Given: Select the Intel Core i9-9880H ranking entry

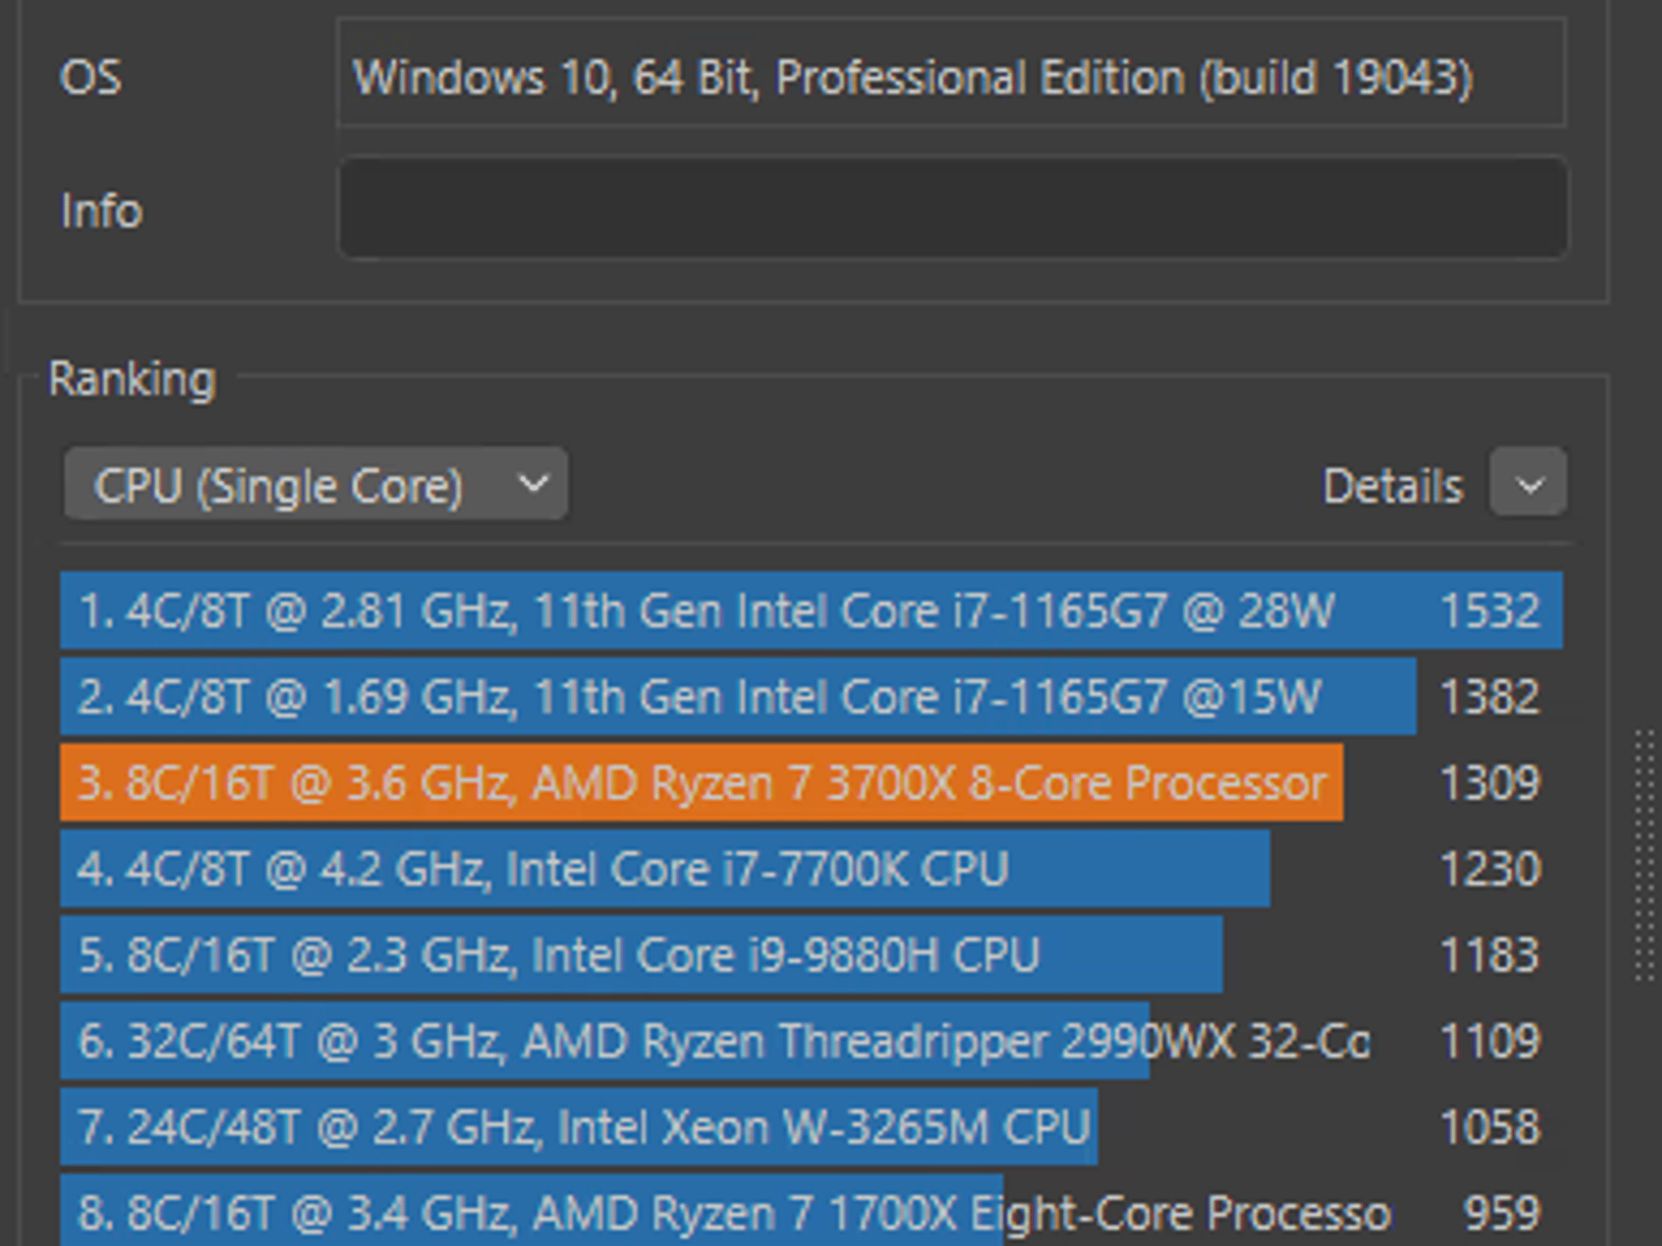Looking at the screenshot, I should (568, 954).
